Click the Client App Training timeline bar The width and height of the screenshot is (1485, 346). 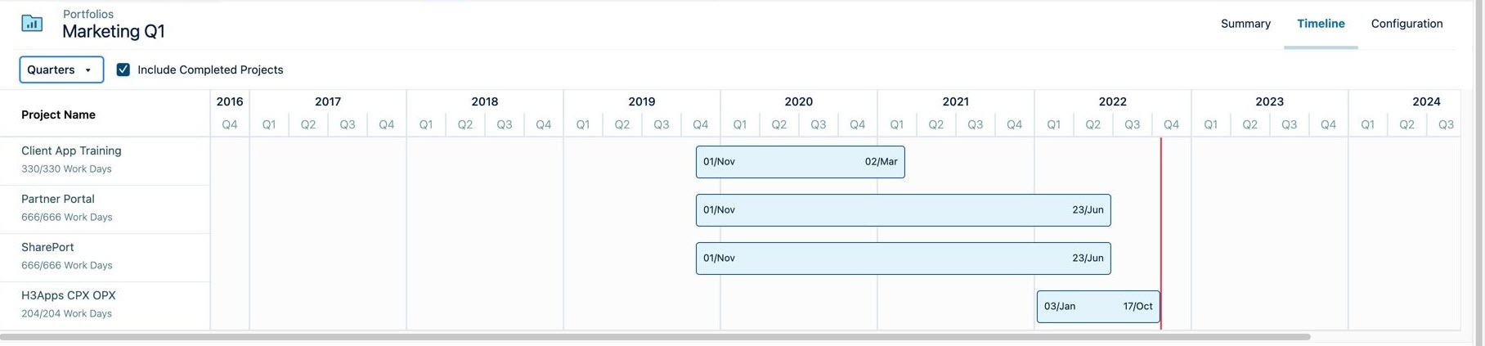[x=800, y=162]
